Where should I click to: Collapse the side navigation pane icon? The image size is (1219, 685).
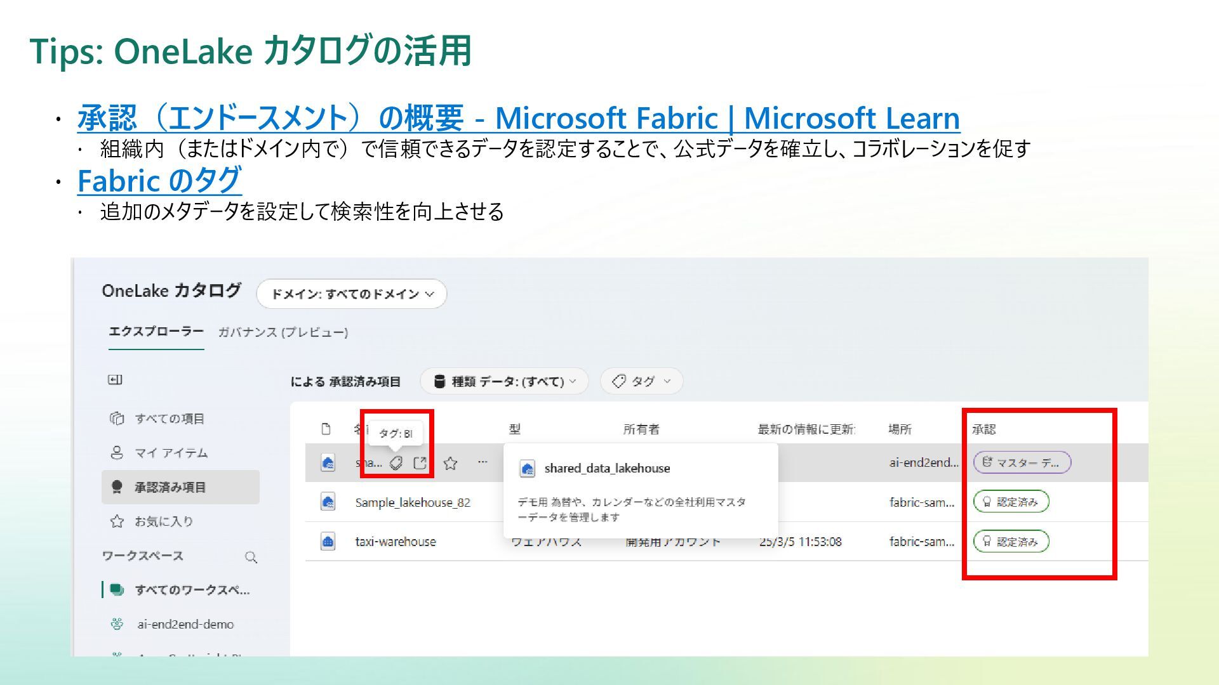point(115,380)
